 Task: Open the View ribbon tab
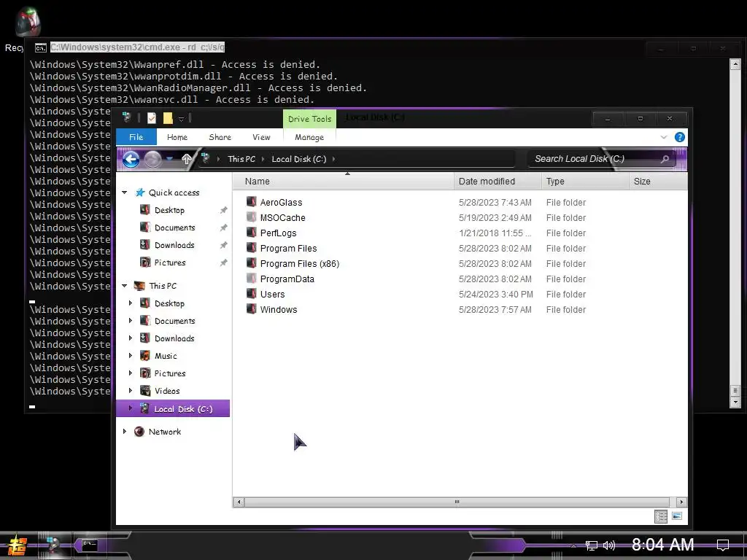click(261, 137)
